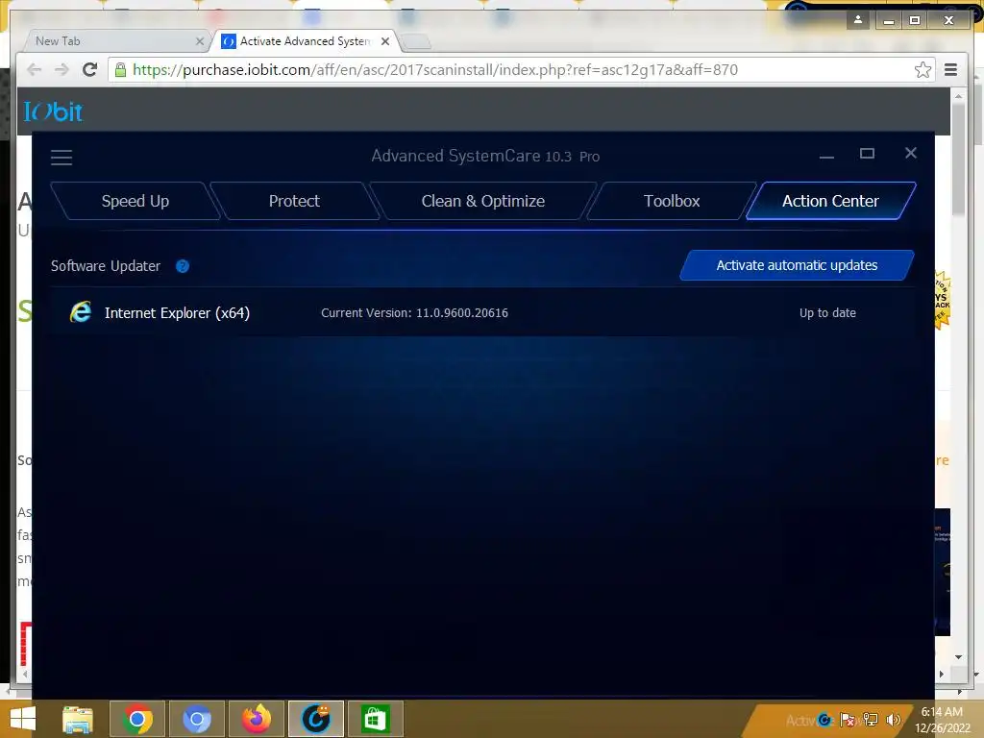The height and width of the screenshot is (738, 984).
Task: Select the Action Center tab
Action: tap(830, 201)
